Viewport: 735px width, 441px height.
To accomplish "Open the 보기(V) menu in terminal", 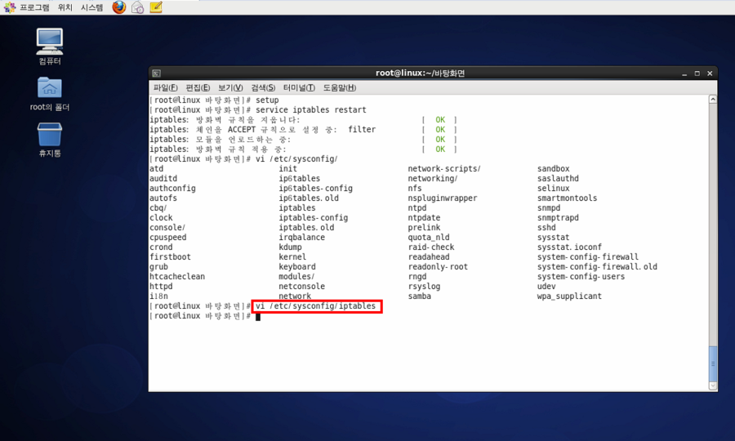I will click(230, 87).
